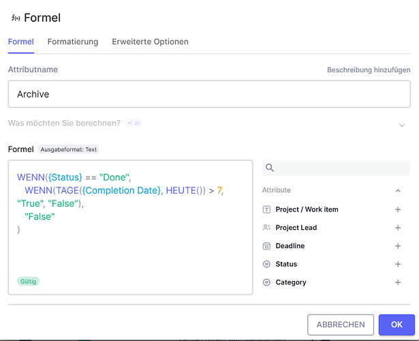Open the Erweiterte Optionen tab

(150, 42)
